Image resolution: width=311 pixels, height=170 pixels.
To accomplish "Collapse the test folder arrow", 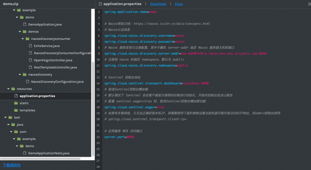I will click(5, 117).
